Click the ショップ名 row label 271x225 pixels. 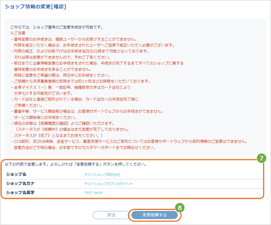(x=16, y=174)
